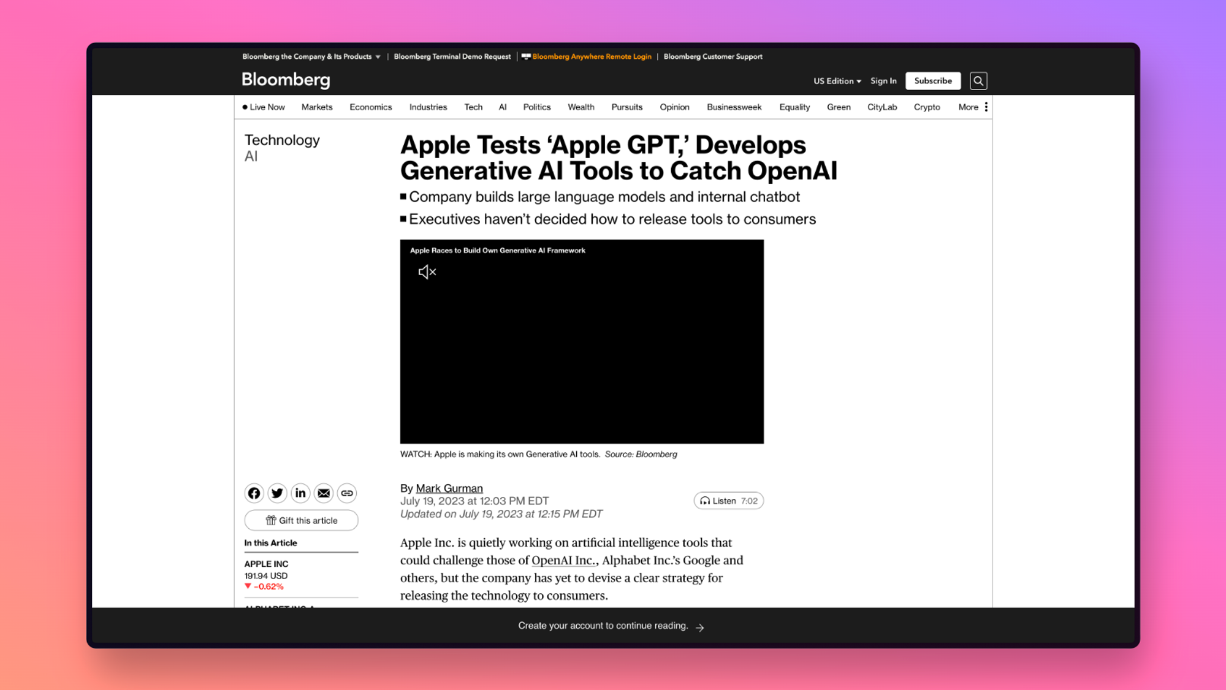Share article on Twitter

coord(277,493)
